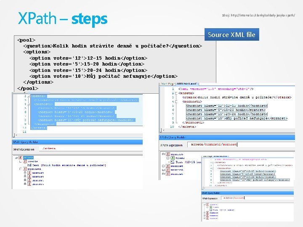303x227 pixels.
Task: Click the Source XML file label
Action: pos(232,34)
